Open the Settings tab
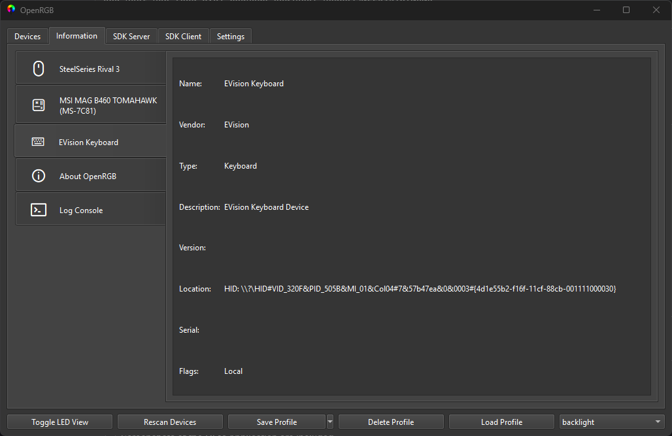This screenshot has width=672, height=436. tap(231, 37)
